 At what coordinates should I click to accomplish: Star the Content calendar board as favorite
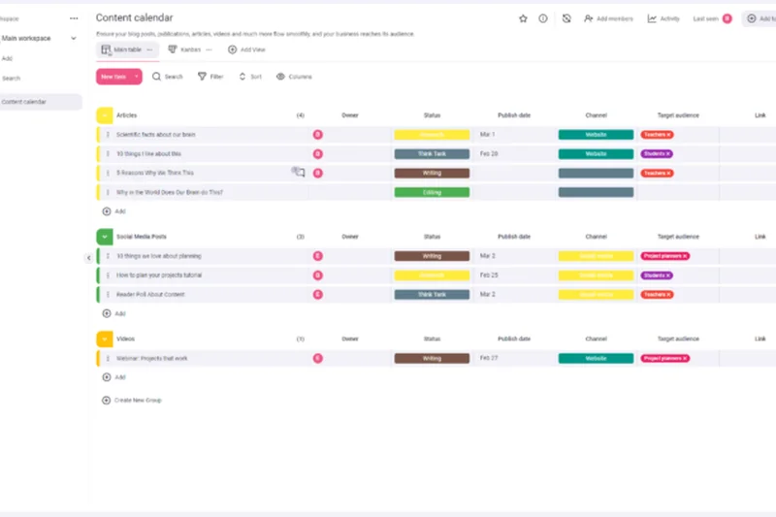pyautogui.click(x=524, y=18)
